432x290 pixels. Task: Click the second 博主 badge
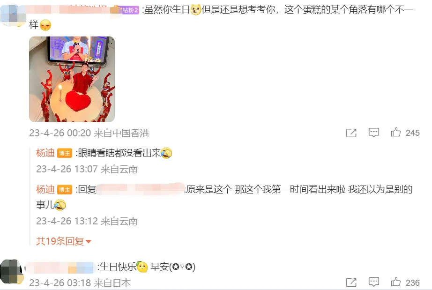pos(65,190)
